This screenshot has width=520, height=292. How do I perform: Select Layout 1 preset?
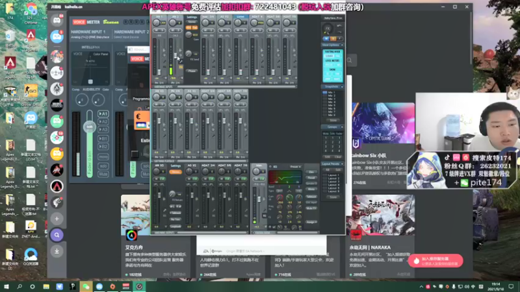coord(333,175)
